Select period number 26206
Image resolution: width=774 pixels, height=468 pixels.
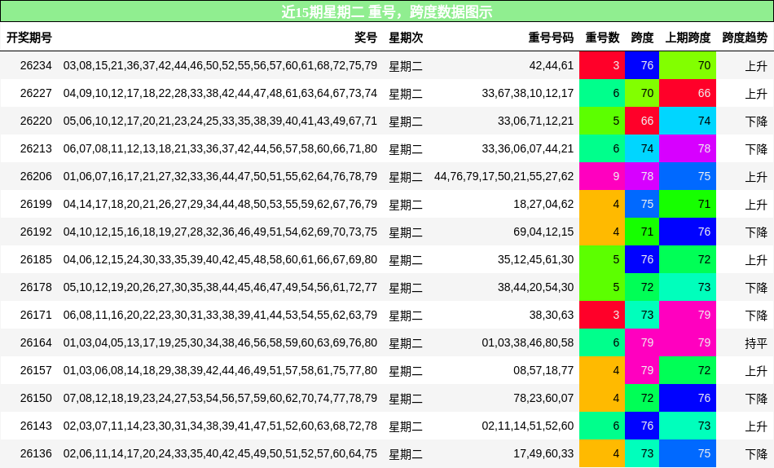pos(36,176)
